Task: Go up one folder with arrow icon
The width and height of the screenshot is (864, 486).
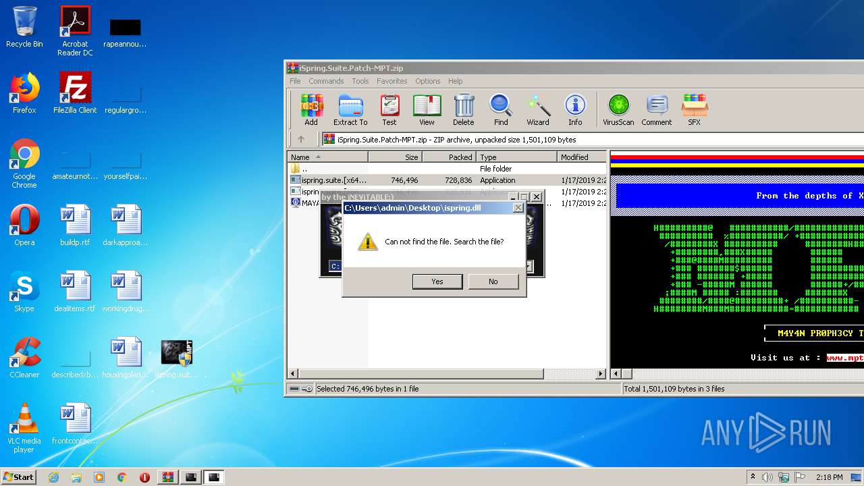Action: (x=301, y=140)
